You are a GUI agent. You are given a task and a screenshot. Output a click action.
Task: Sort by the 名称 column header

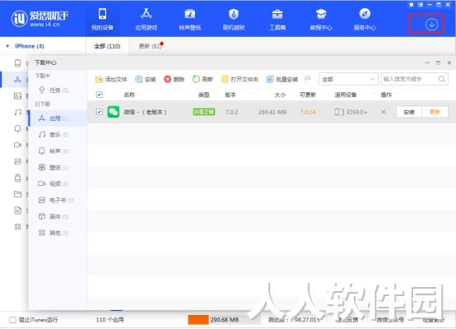click(x=129, y=95)
